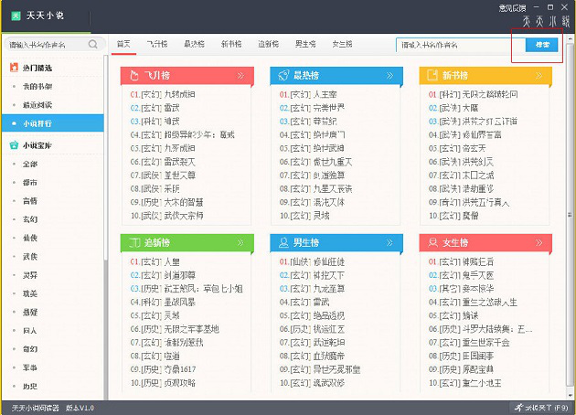Viewport: 576px width, 415px height.
Task: Open 最近阅读 in the sidebar
Action: (37, 105)
